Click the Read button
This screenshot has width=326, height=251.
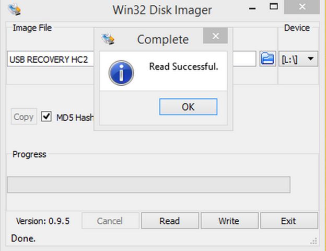tap(170, 221)
